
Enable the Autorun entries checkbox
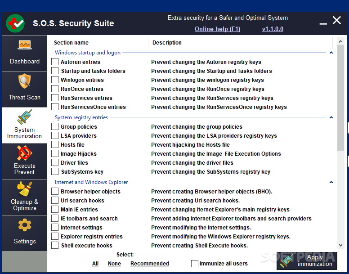55,62
